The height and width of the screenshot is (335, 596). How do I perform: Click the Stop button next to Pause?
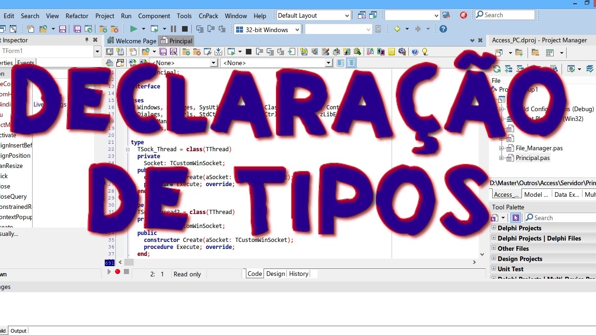tap(184, 29)
